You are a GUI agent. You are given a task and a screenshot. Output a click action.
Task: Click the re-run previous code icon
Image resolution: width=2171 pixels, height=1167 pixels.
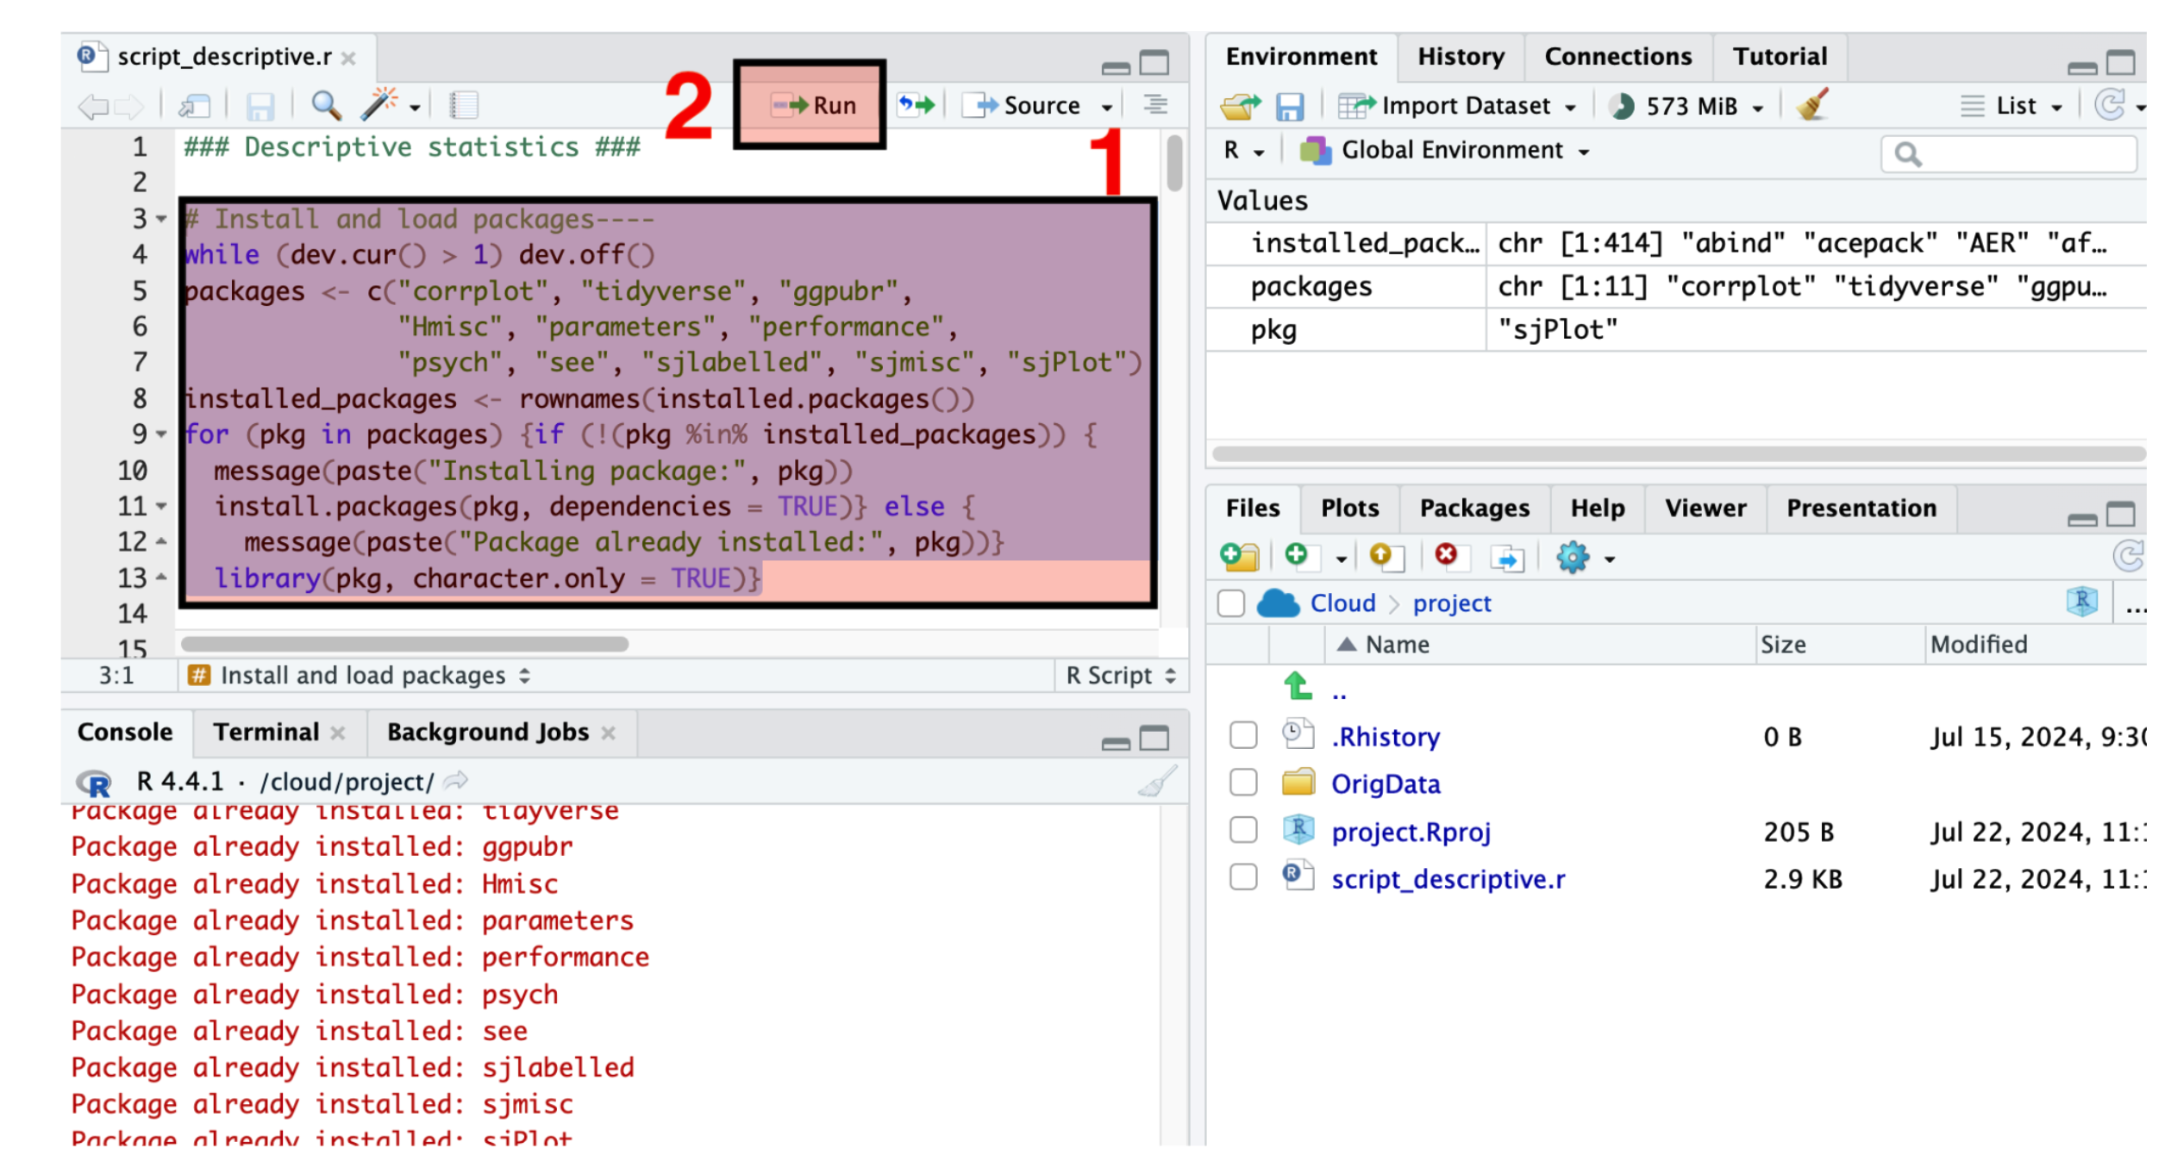[917, 105]
